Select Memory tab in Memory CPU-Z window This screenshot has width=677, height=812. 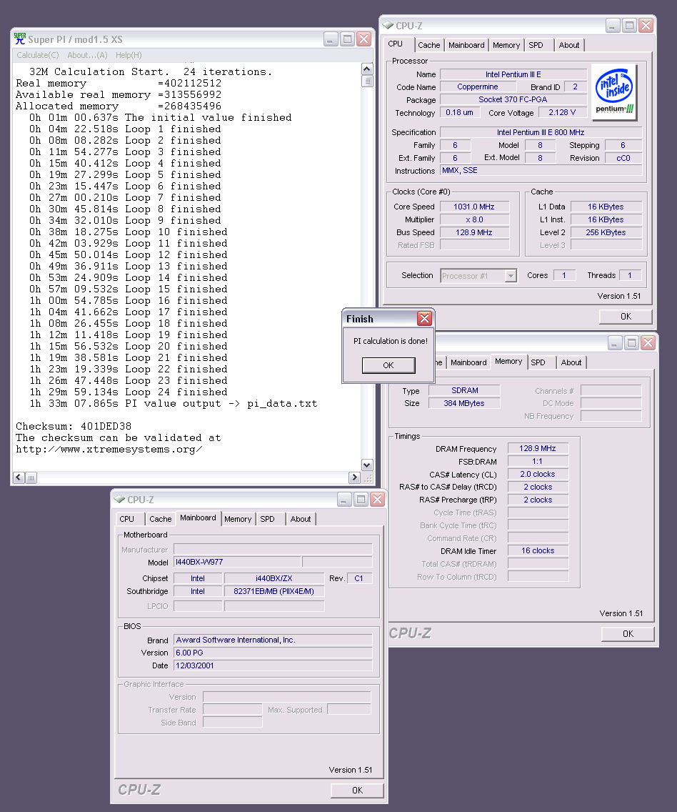[x=508, y=362]
